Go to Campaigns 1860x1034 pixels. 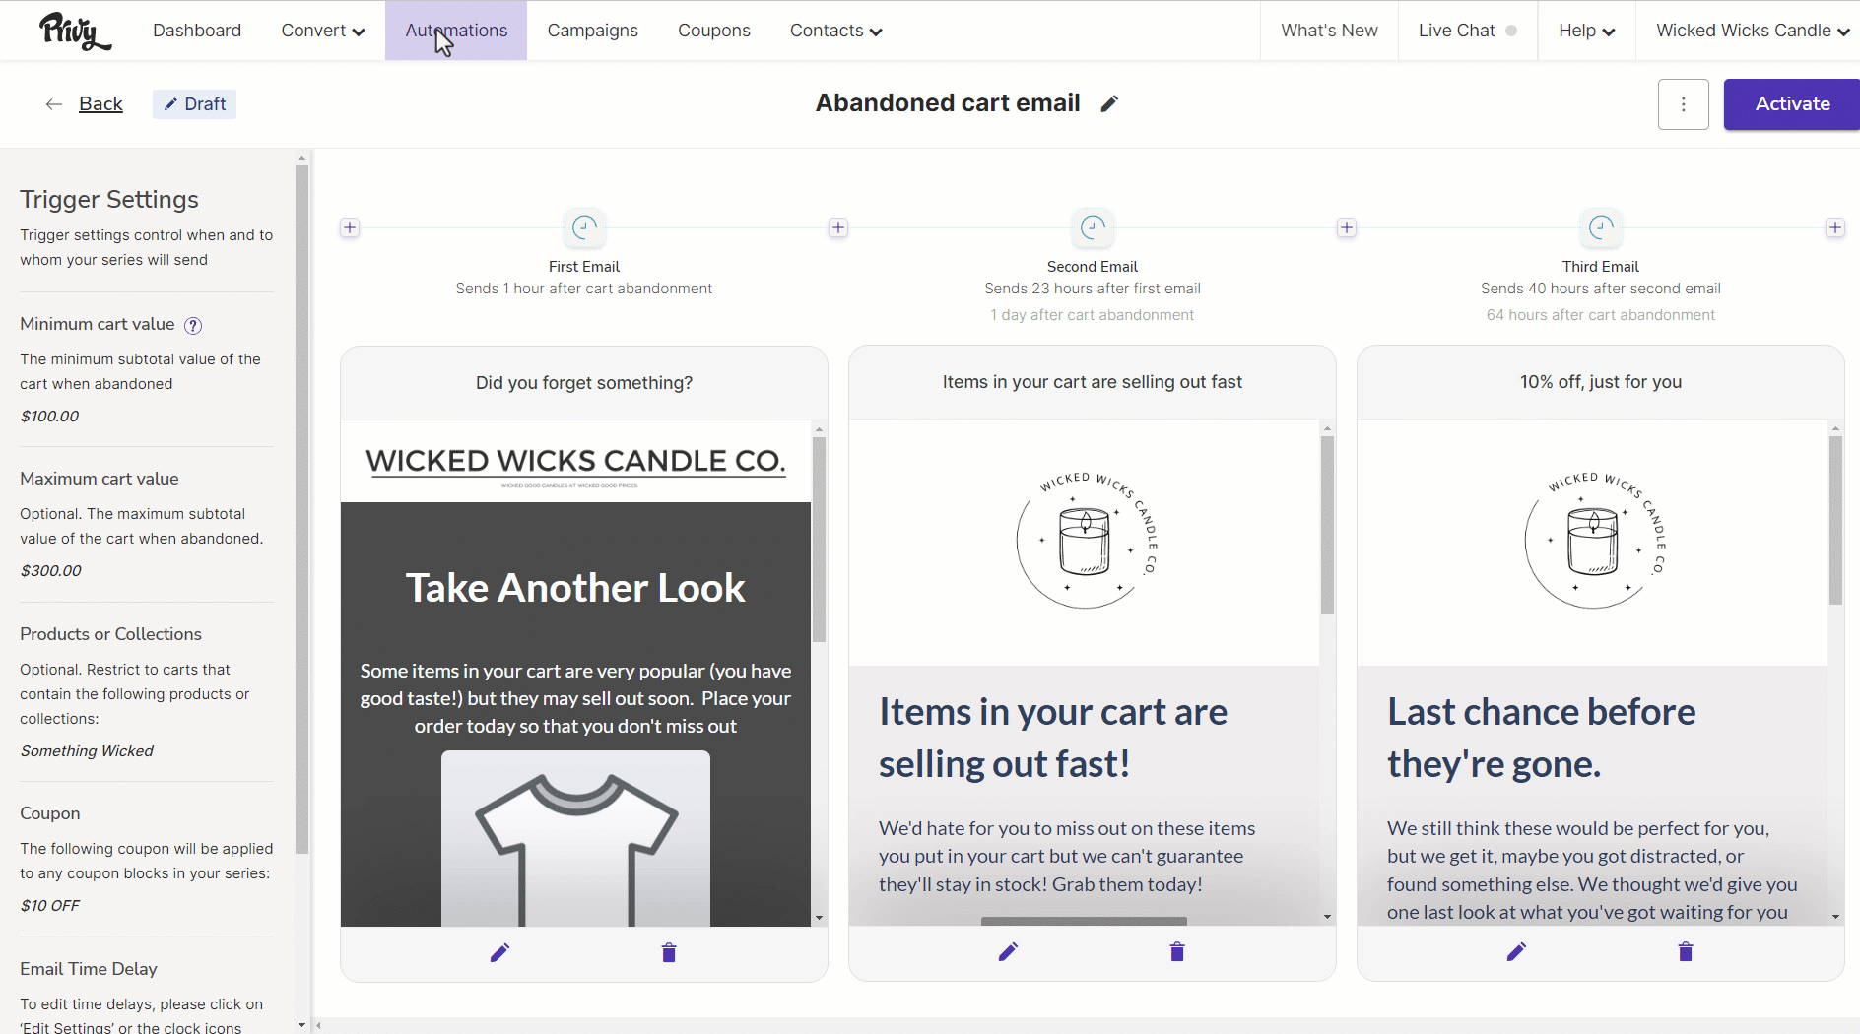[x=593, y=31]
